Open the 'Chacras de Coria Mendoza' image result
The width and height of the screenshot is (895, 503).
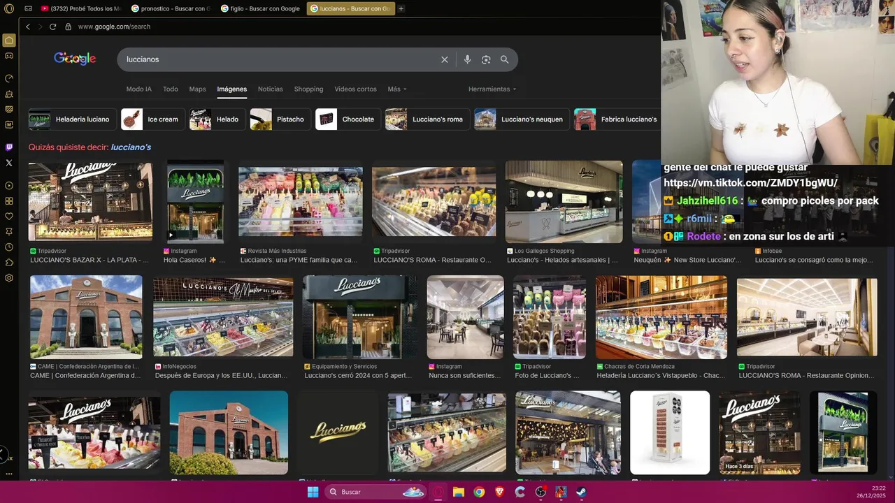661,317
